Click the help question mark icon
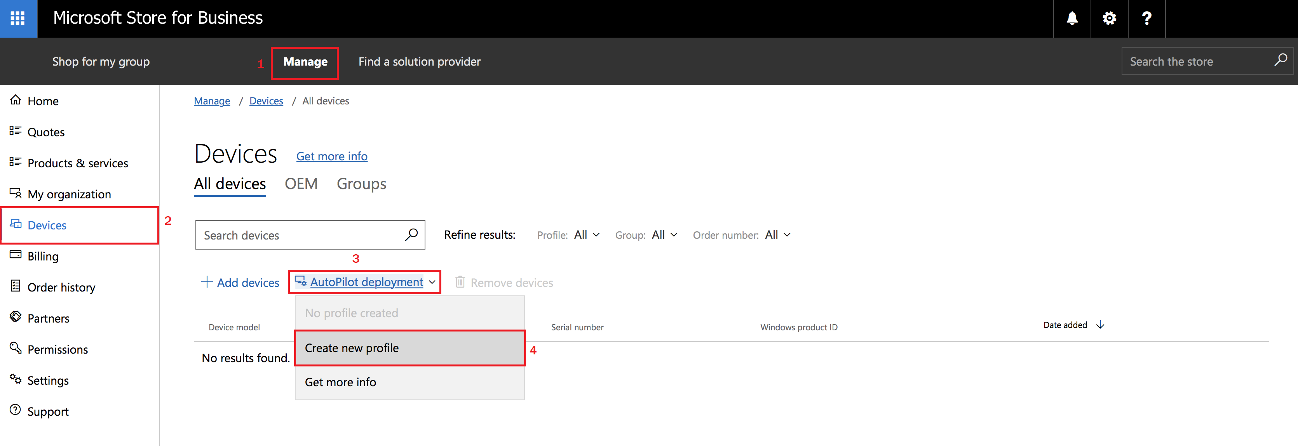This screenshot has height=446, width=1298. [1146, 18]
